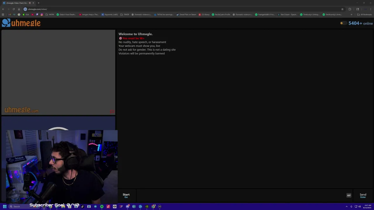
Task: Open the Windows Start menu
Action: (x=5, y=206)
